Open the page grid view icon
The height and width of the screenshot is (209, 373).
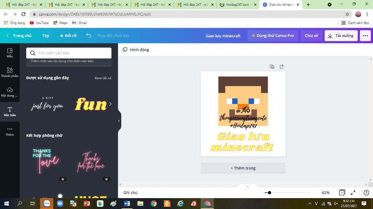tap(342, 193)
